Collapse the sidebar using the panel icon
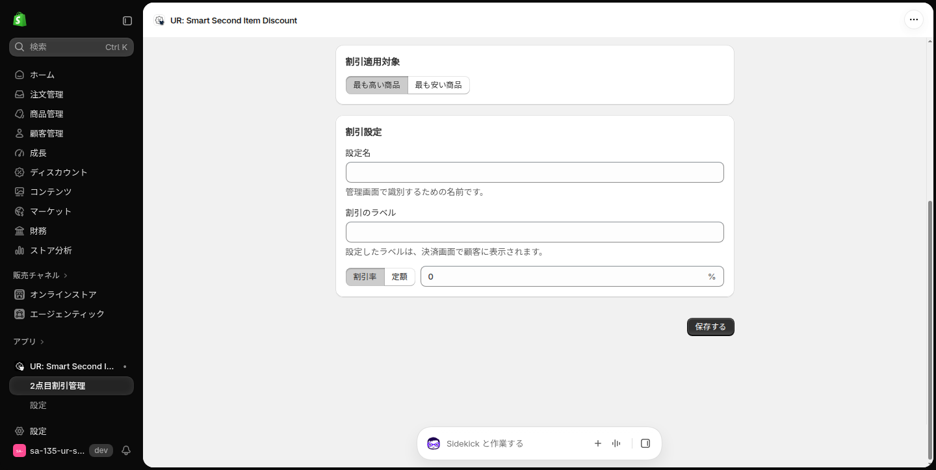This screenshot has width=936, height=470. [x=127, y=21]
